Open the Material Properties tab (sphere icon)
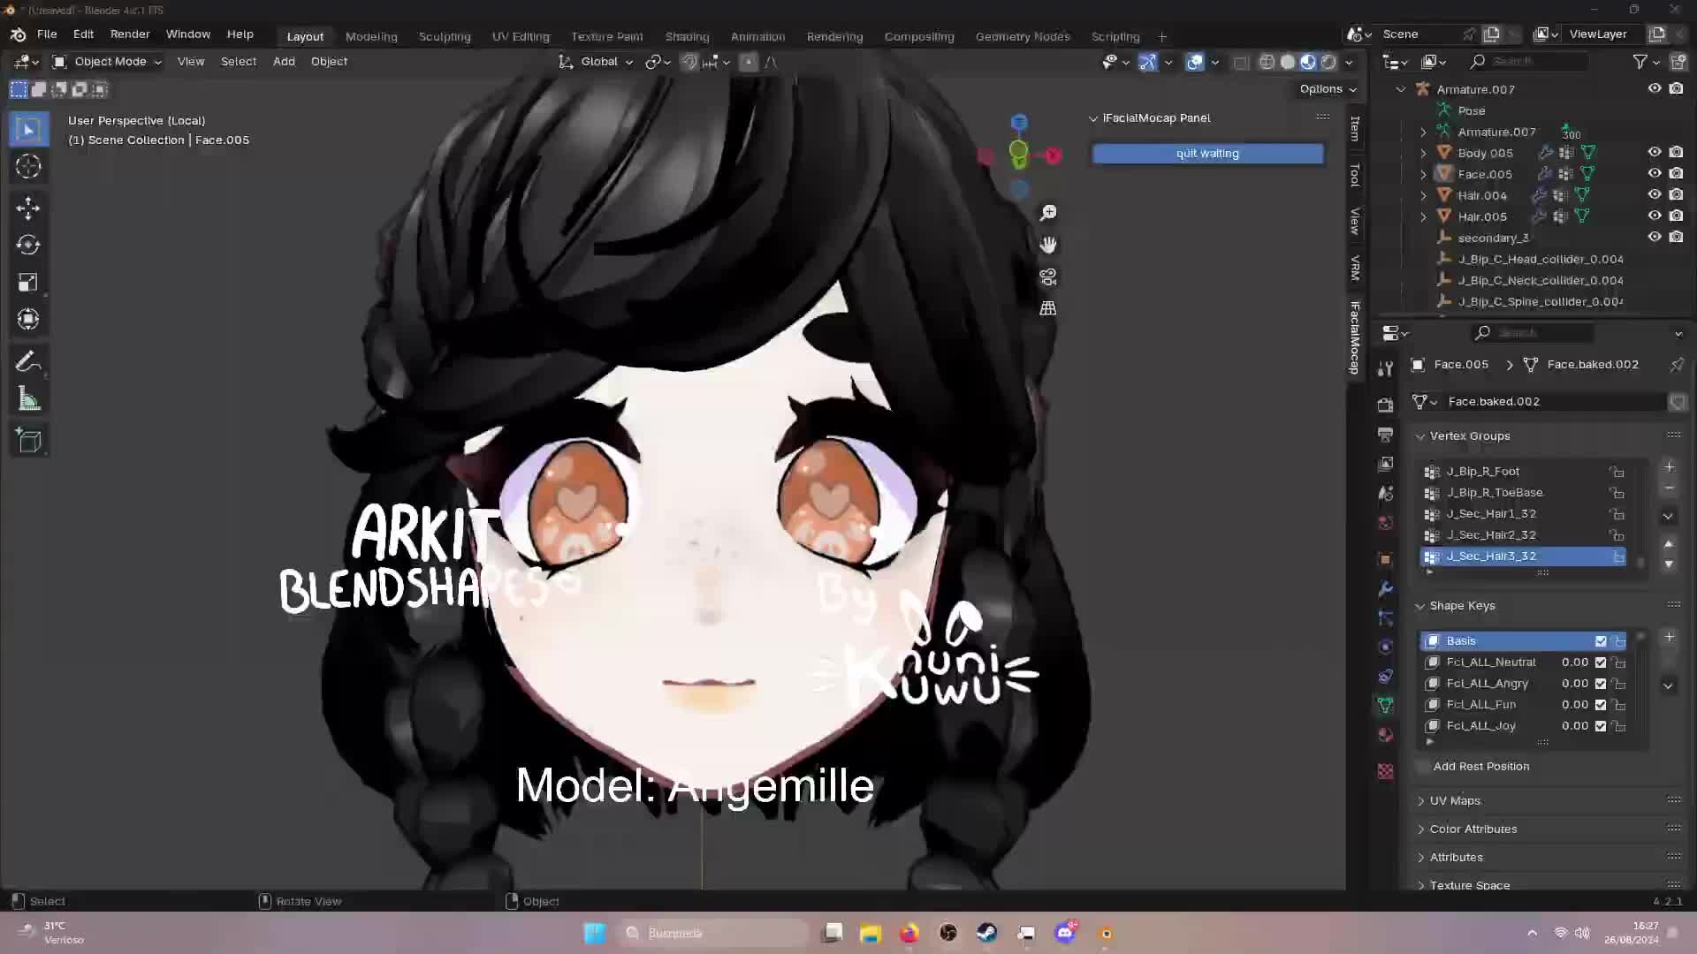Viewport: 1697px width, 954px height. (1385, 735)
